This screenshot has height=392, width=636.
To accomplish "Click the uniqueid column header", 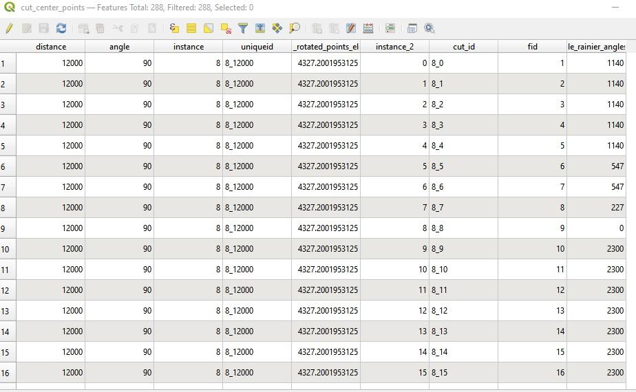I will click(x=257, y=47).
